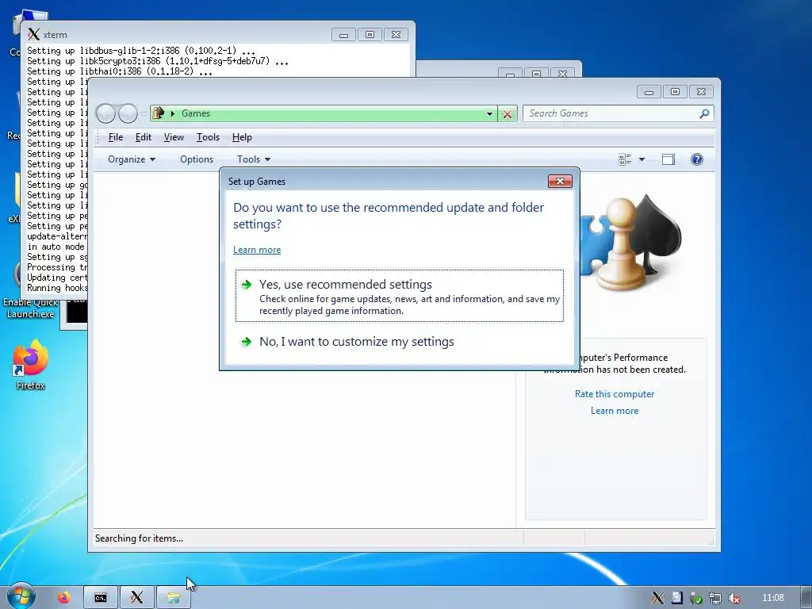Open the Help menu
This screenshot has width=812, height=609.
(242, 137)
